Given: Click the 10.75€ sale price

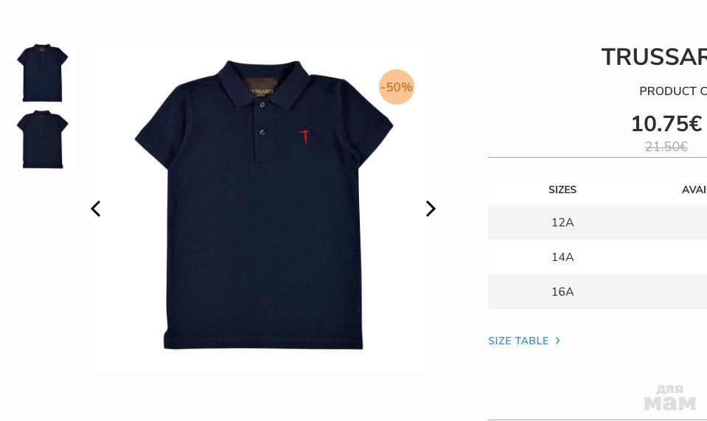Looking at the screenshot, I should [x=666, y=124].
